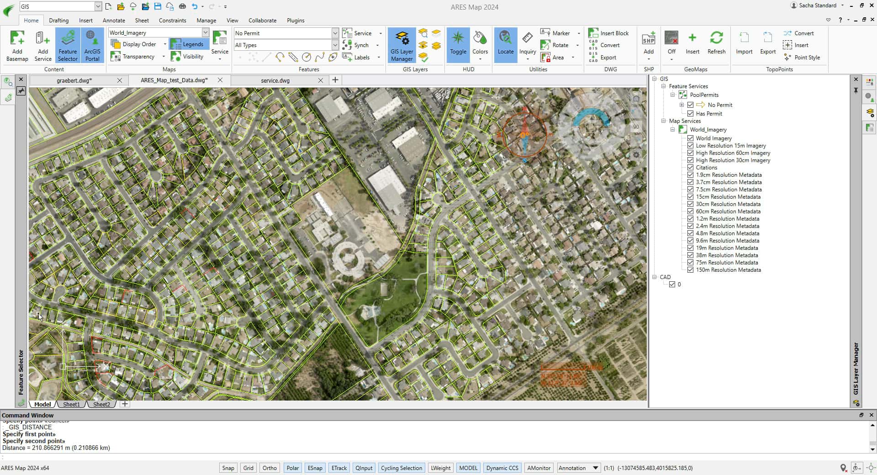Click the Add Basemap icon
Viewport: 877px width, 475px height.
(17, 45)
